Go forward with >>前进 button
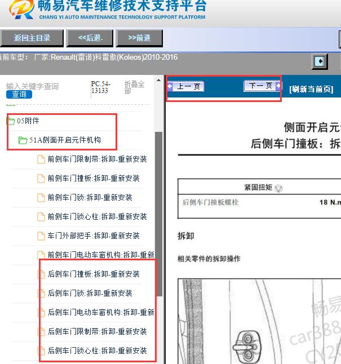Viewport: 341px width, 364px height. tap(139, 38)
